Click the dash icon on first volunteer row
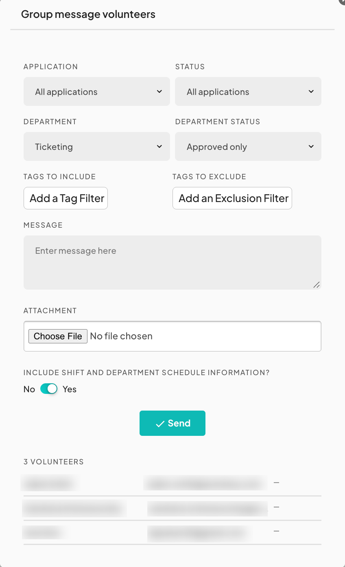Viewport: 345px width, 567px height. pyautogui.click(x=276, y=483)
